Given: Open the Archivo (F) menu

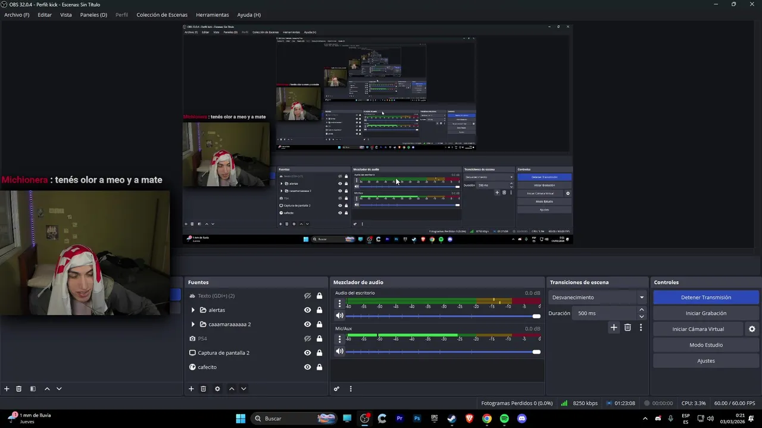Looking at the screenshot, I should click(x=17, y=15).
